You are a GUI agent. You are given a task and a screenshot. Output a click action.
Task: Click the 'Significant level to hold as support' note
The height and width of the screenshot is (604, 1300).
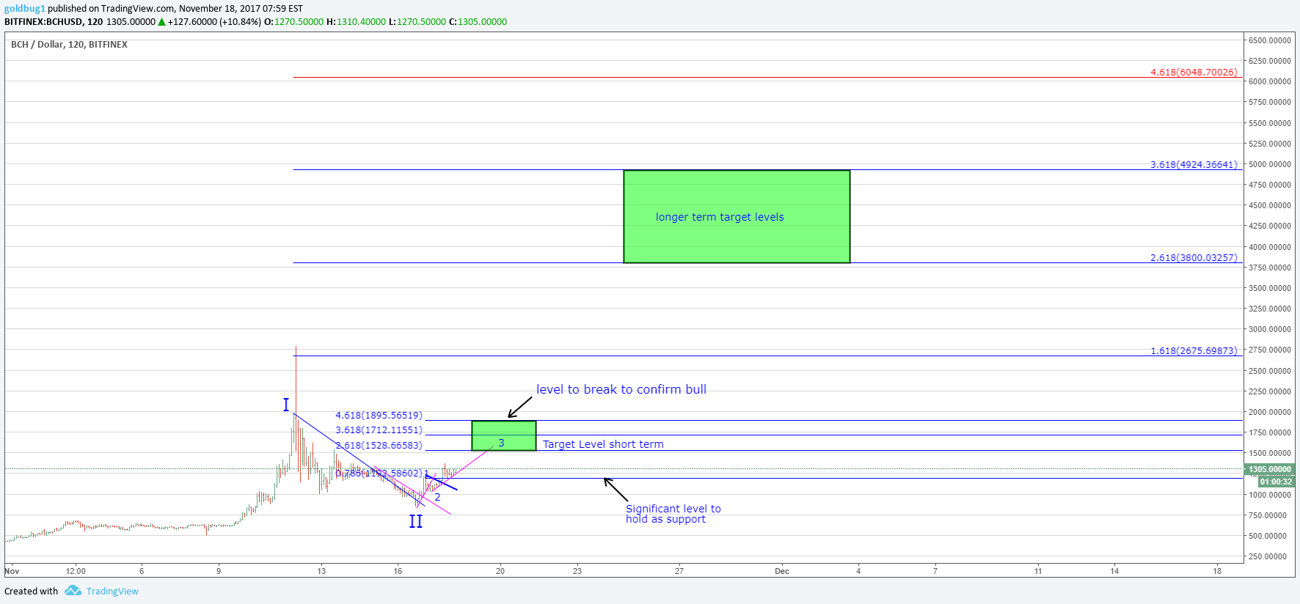pyautogui.click(x=673, y=514)
